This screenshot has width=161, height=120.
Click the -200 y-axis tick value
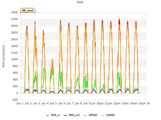tap(15, 100)
